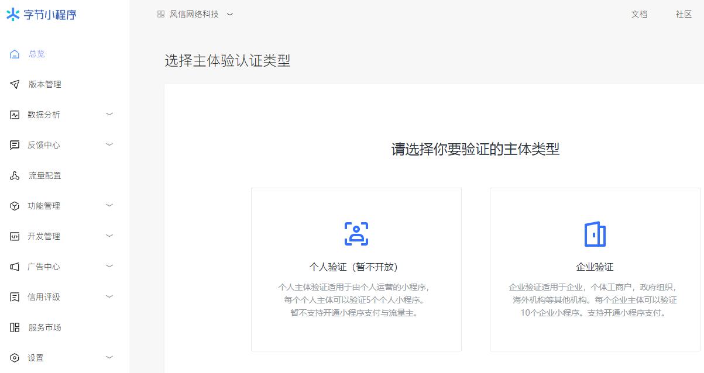This screenshot has width=704, height=373.
Task: Expand the 数据分析 submenu chevron
Action: [109, 114]
